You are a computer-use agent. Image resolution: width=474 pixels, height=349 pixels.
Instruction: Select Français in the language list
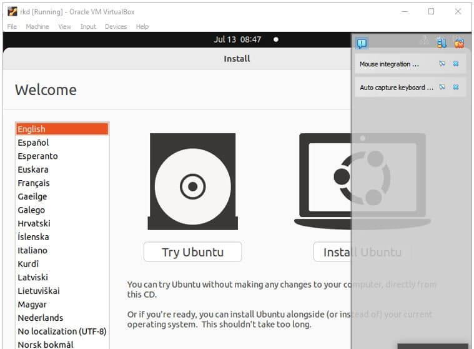click(x=62, y=183)
